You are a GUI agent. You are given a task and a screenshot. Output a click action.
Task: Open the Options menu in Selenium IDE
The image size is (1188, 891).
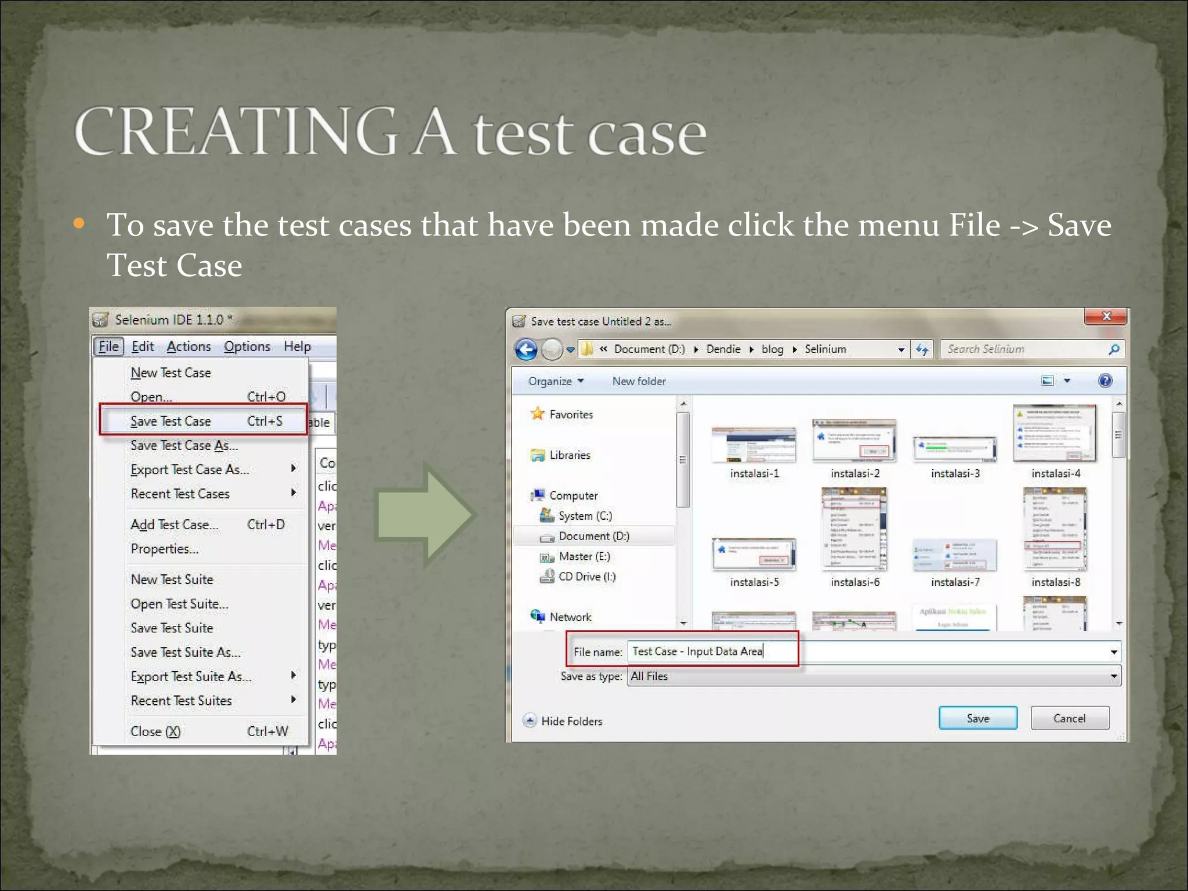(247, 346)
